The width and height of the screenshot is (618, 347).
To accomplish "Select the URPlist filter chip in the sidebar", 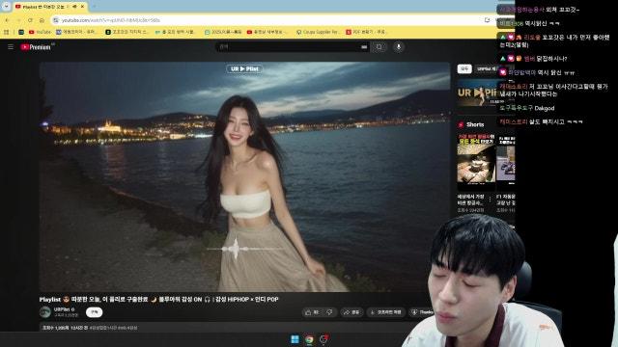I will (x=487, y=68).
